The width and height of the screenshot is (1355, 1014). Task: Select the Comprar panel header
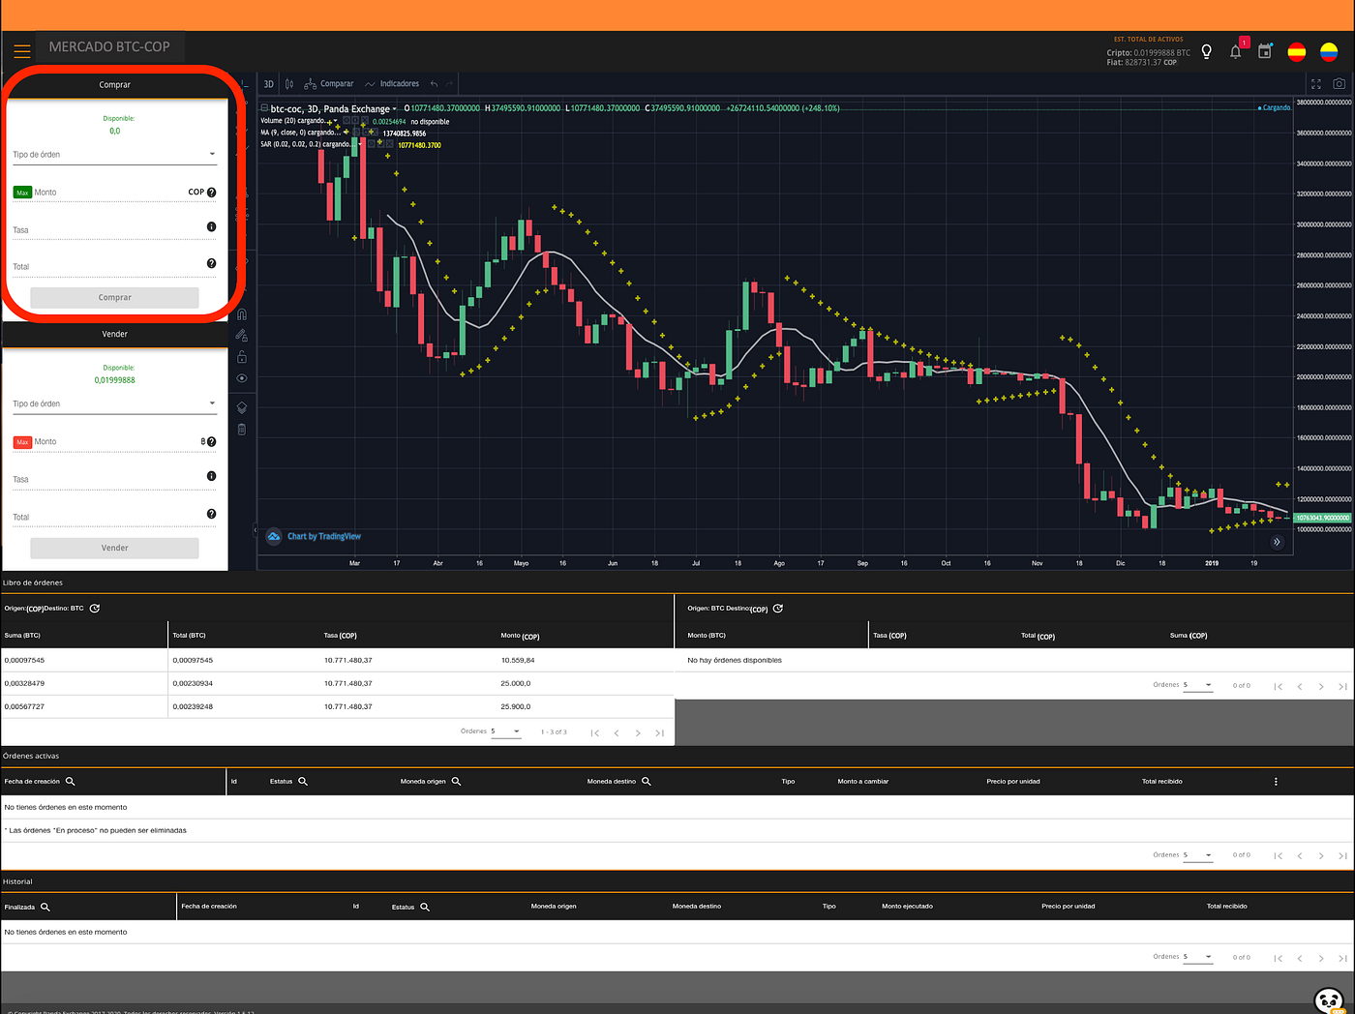pos(114,85)
